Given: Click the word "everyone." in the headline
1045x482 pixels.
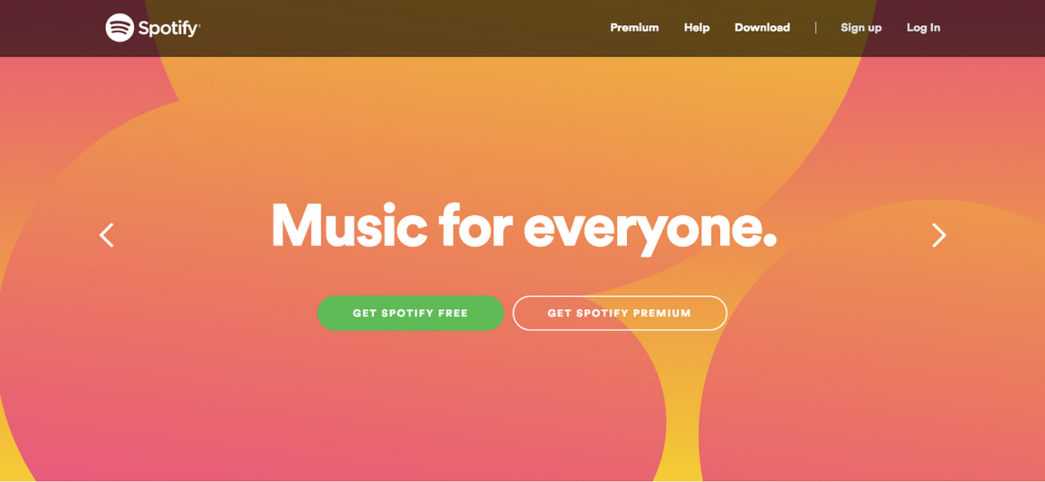Looking at the screenshot, I should pyautogui.click(x=650, y=230).
